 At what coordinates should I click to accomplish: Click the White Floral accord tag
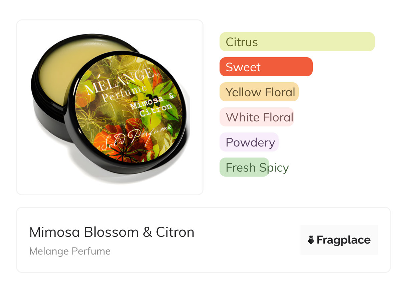[x=257, y=117]
